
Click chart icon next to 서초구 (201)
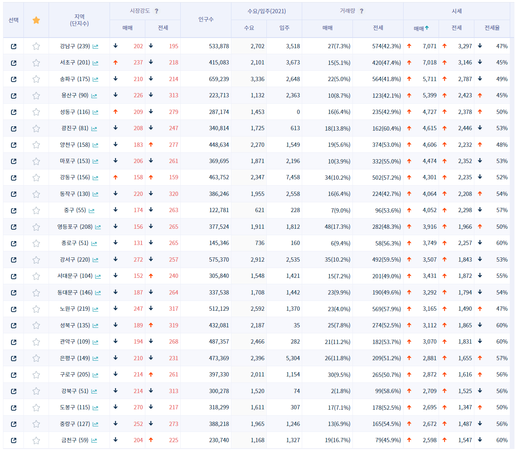[x=95, y=63]
